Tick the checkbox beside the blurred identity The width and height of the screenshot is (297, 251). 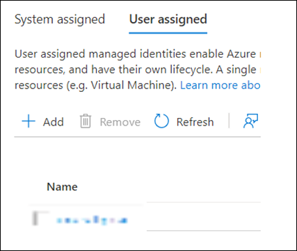41,219
